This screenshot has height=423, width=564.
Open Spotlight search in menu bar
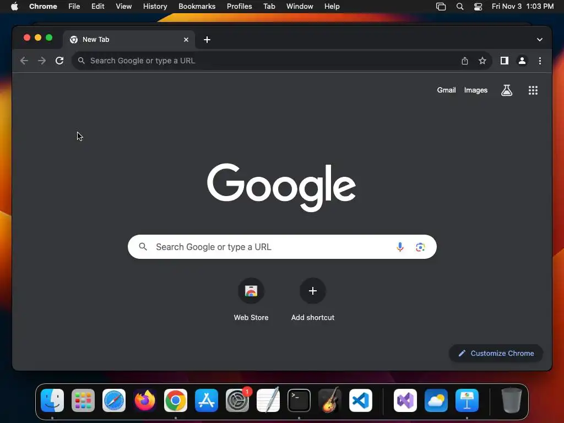point(460,7)
